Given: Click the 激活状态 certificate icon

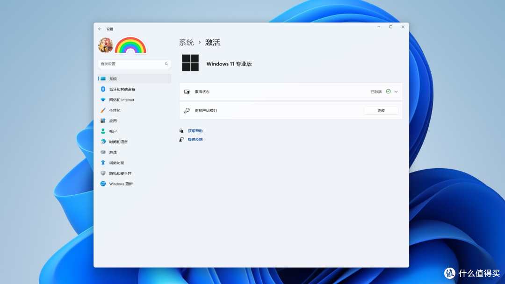Looking at the screenshot, I should click(x=187, y=92).
